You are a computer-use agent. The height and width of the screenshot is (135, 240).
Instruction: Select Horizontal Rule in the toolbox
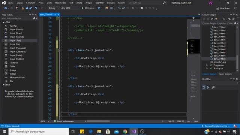(19, 78)
